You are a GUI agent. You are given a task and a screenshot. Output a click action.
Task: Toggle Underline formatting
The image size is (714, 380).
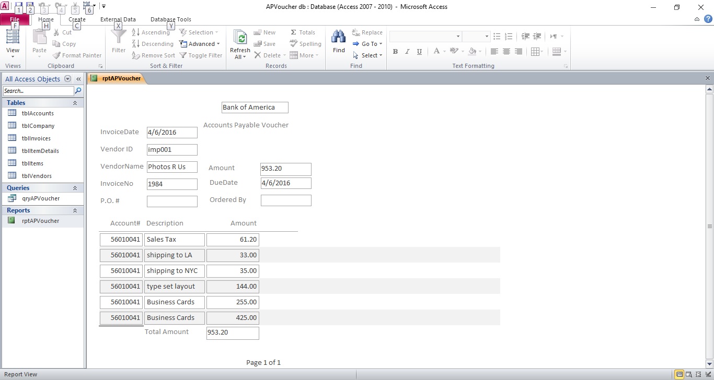tap(419, 52)
